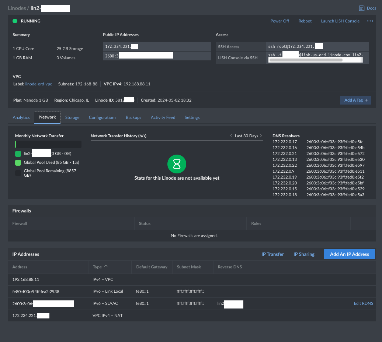Screen dimensions: 382x342
Task: Click the Global Pool Remaining legend swatch
Action: (18, 173)
